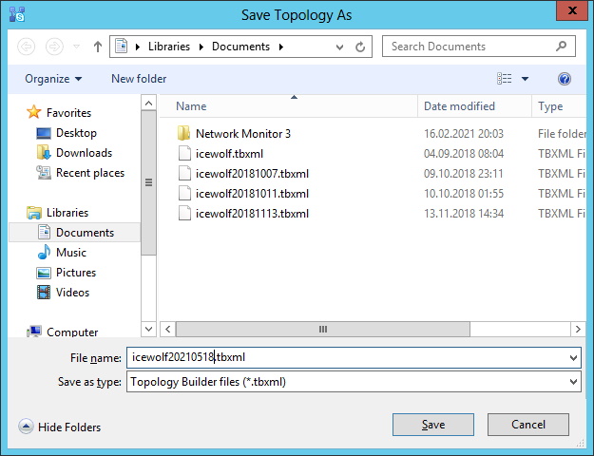Go up one folder level
Screen dimensions: 594x456
tap(98, 47)
